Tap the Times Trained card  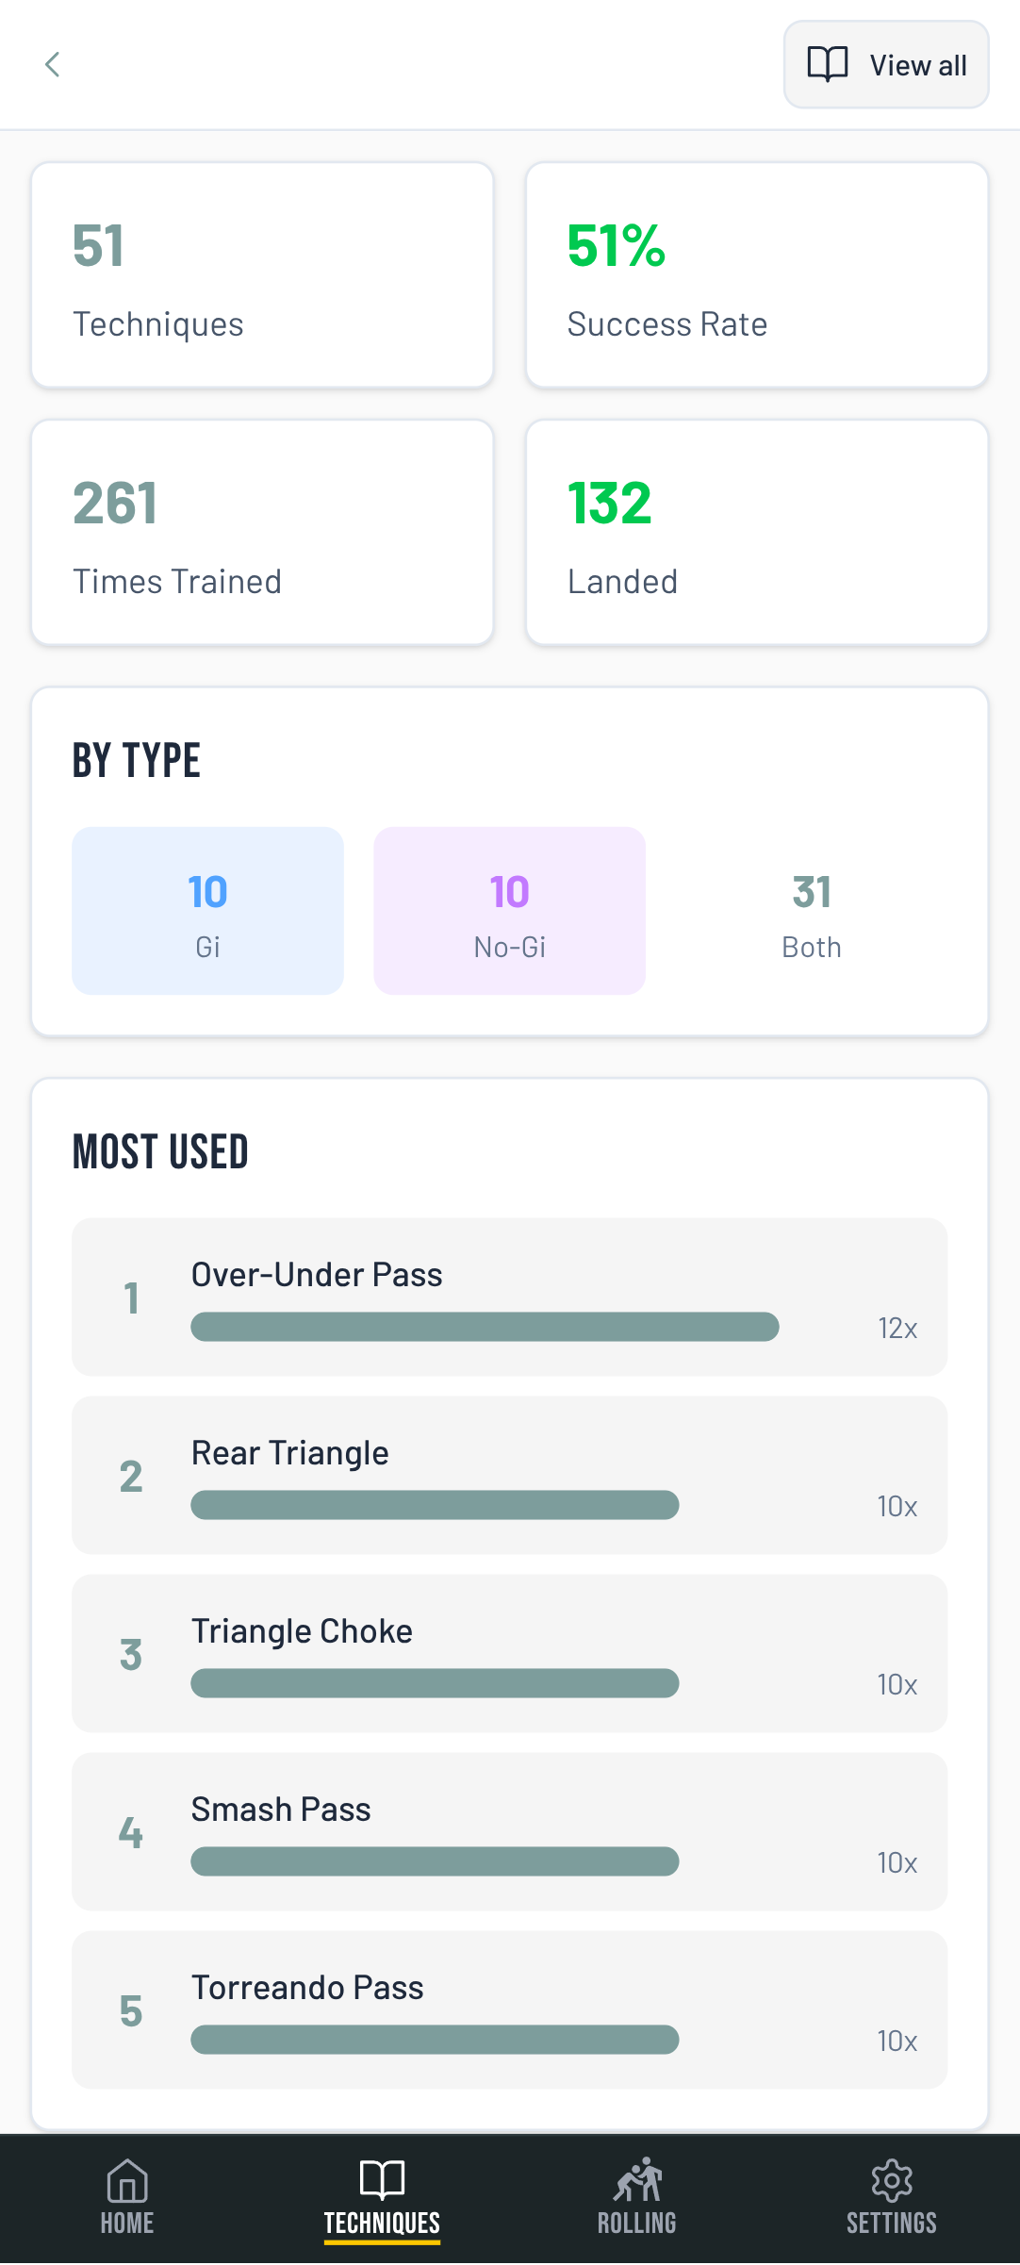(x=262, y=532)
